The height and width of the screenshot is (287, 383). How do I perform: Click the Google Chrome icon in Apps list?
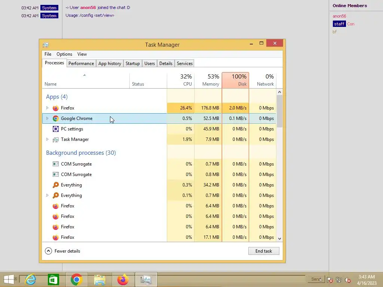click(x=56, y=118)
